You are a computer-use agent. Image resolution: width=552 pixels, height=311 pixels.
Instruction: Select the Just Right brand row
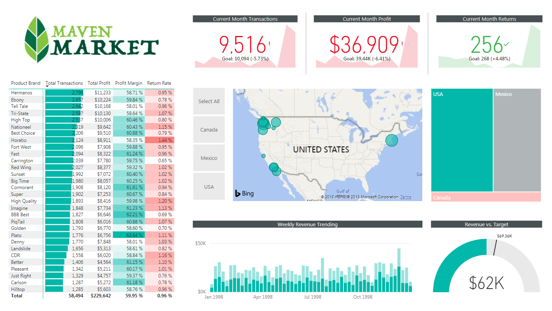[x=91, y=276]
